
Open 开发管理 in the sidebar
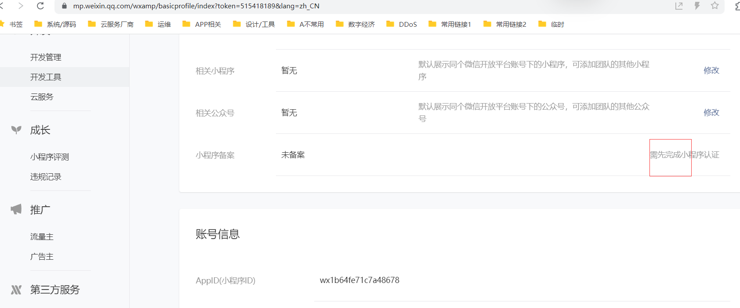coord(46,57)
